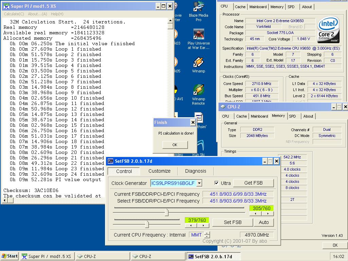Open Mainboard tab in lower CPU-Z window
This screenshot has height=261, width=348.
coord(259,116)
